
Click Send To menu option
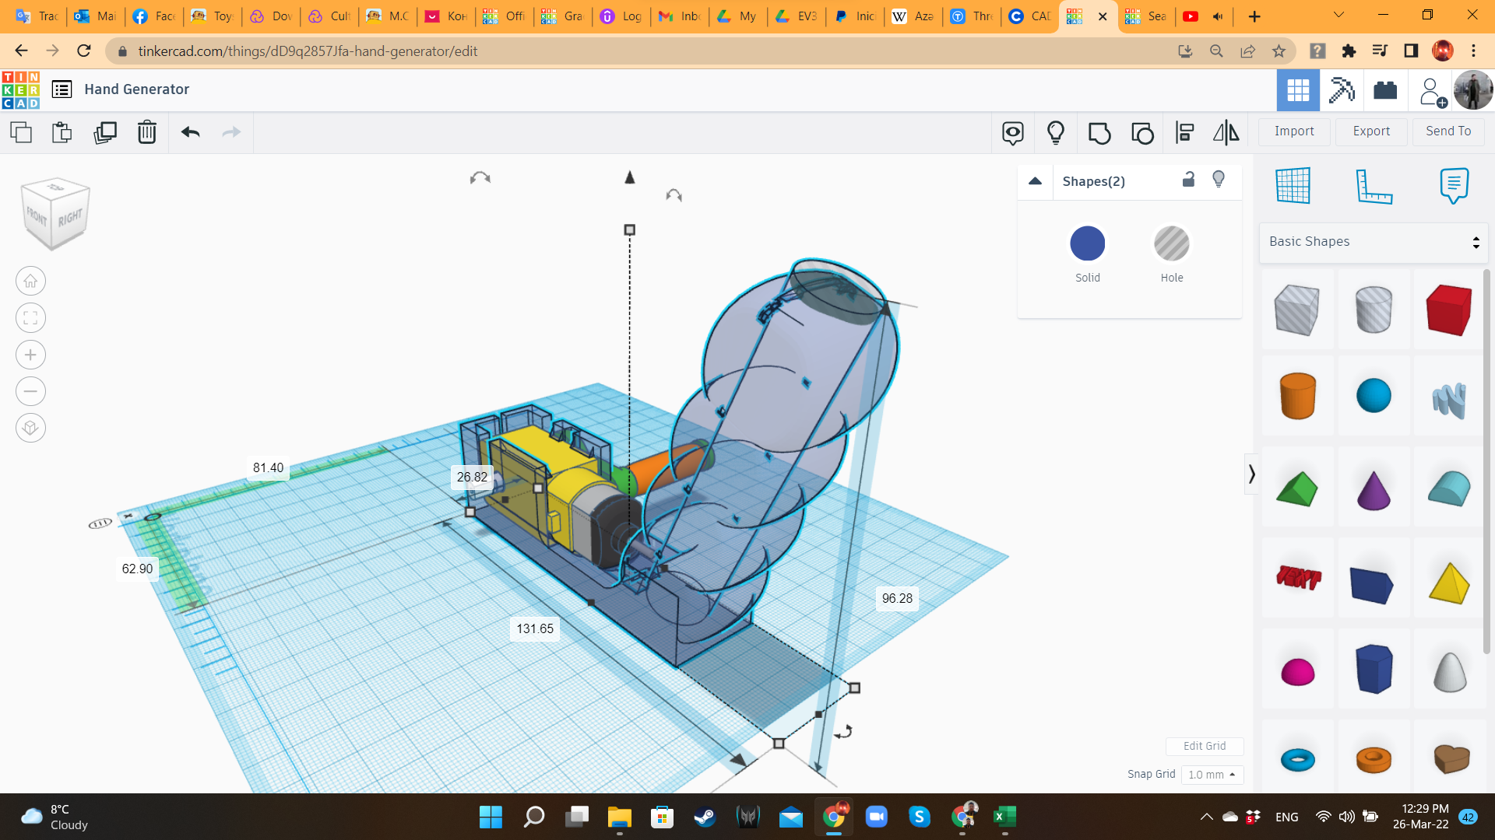(1449, 130)
